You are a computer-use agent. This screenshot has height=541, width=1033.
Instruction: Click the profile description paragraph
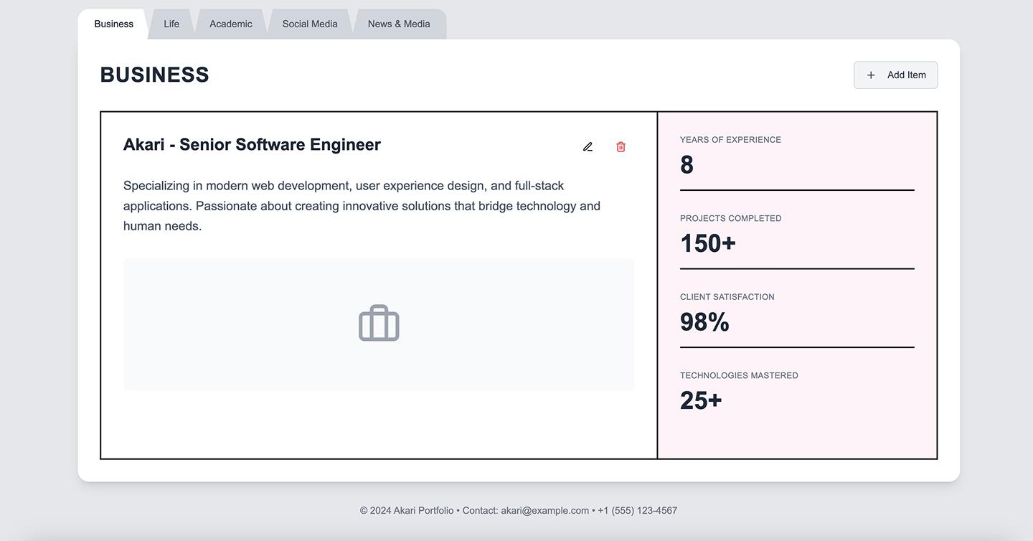click(x=362, y=206)
